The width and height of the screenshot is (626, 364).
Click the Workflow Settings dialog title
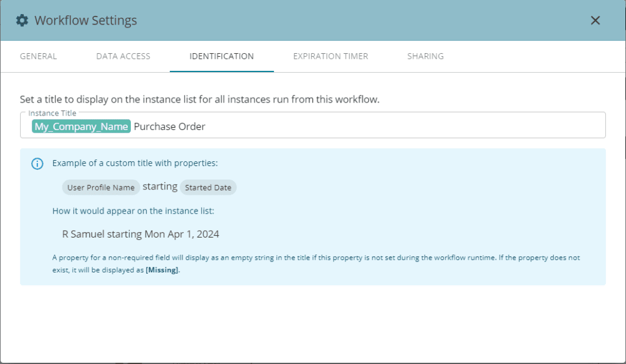[86, 21]
